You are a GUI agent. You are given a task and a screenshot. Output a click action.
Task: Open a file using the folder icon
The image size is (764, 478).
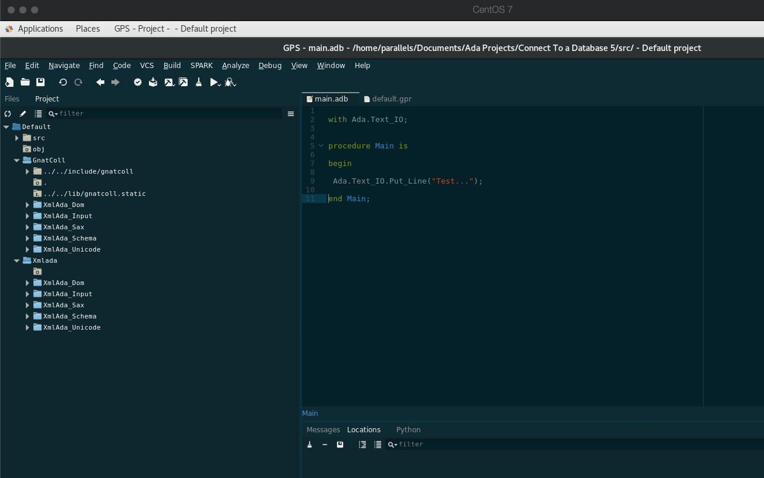tap(25, 83)
